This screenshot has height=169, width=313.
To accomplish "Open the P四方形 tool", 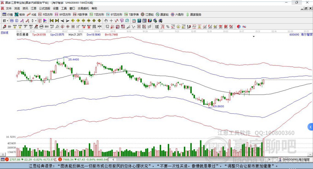I will [x=46, y=15].
